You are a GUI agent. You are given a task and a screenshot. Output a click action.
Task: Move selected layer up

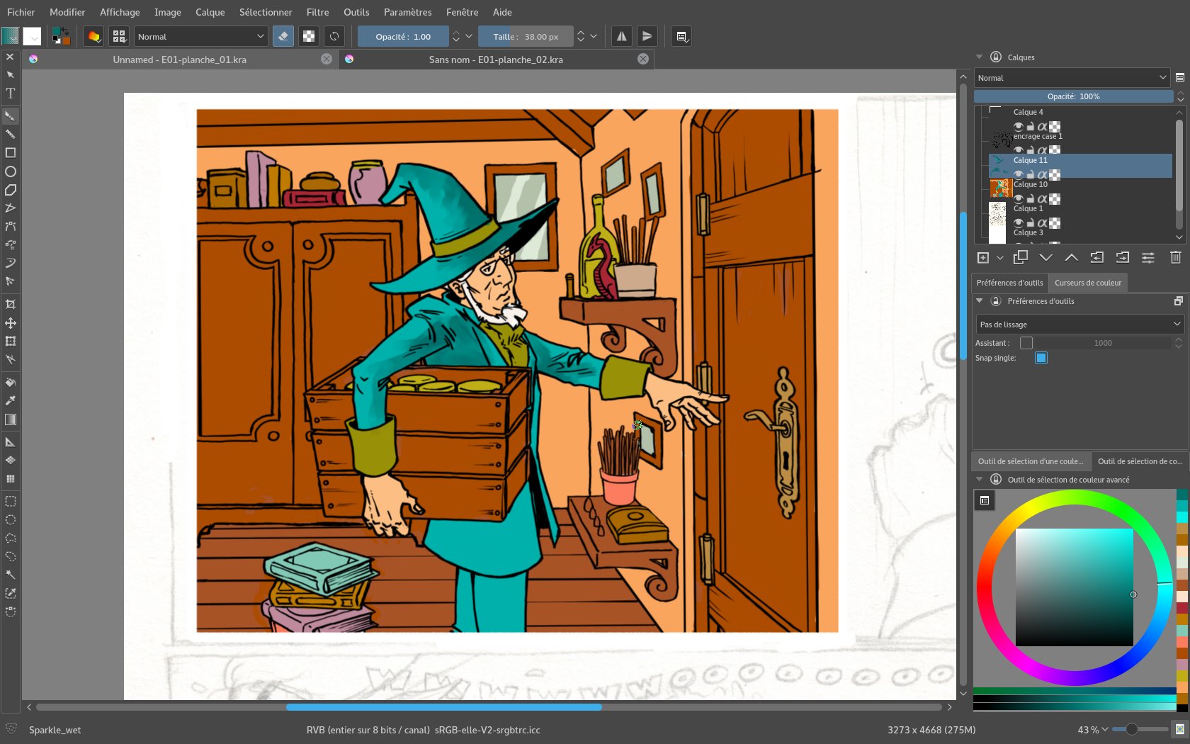pos(1071,257)
